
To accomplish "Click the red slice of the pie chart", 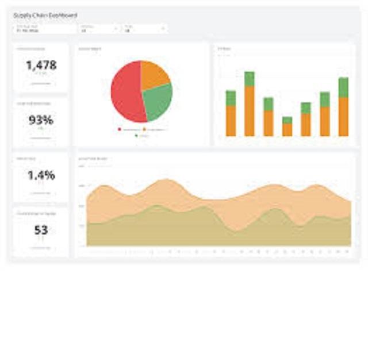I will click(125, 93).
